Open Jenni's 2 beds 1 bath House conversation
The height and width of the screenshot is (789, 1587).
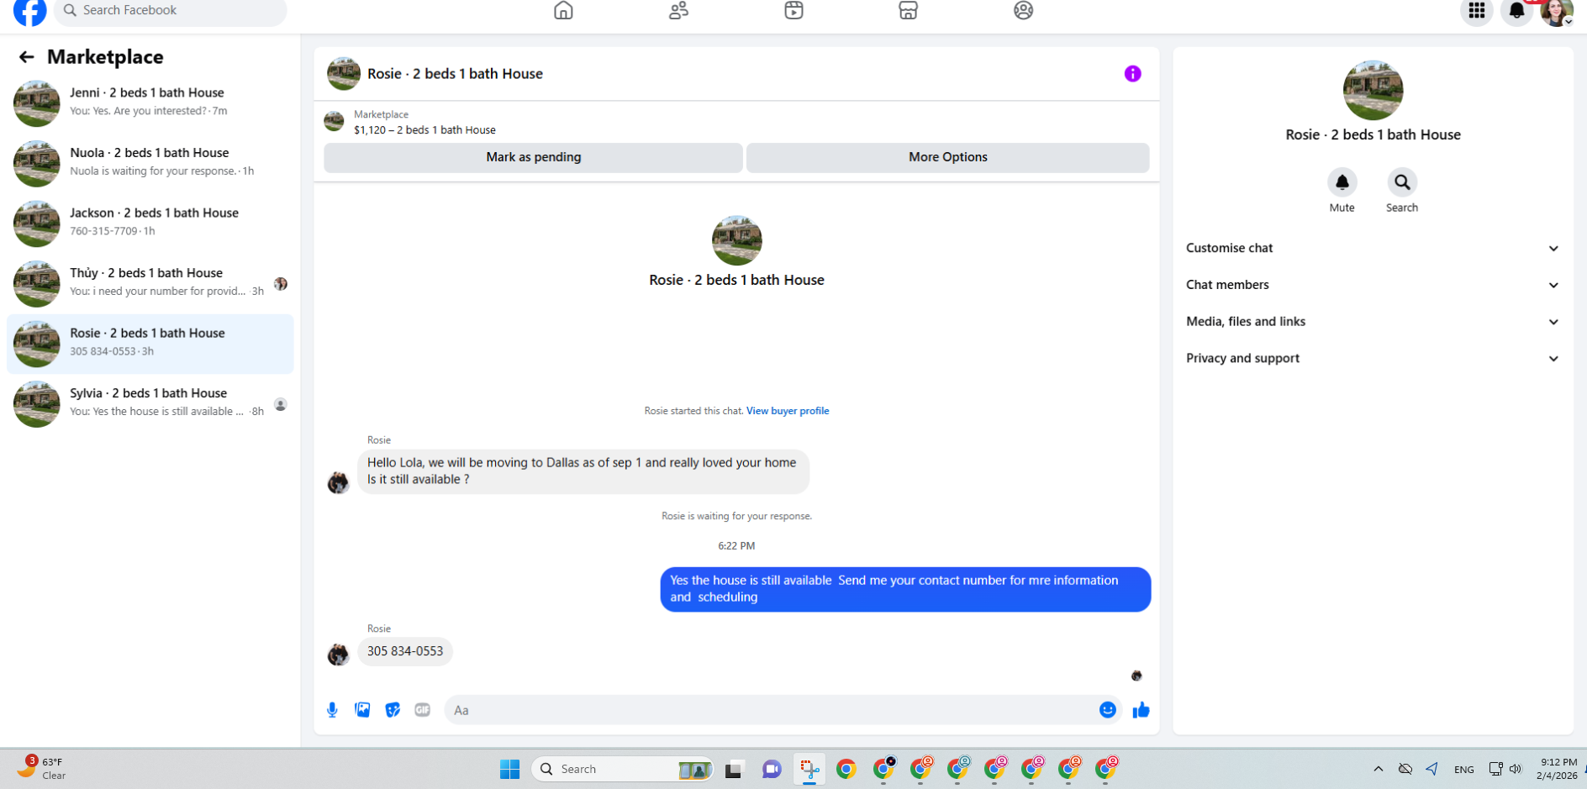pos(150,103)
